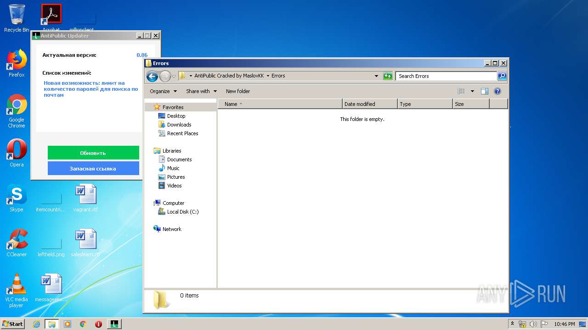Launch CCleaner from the desktop
588x330 pixels.
click(x=17, y=242)
